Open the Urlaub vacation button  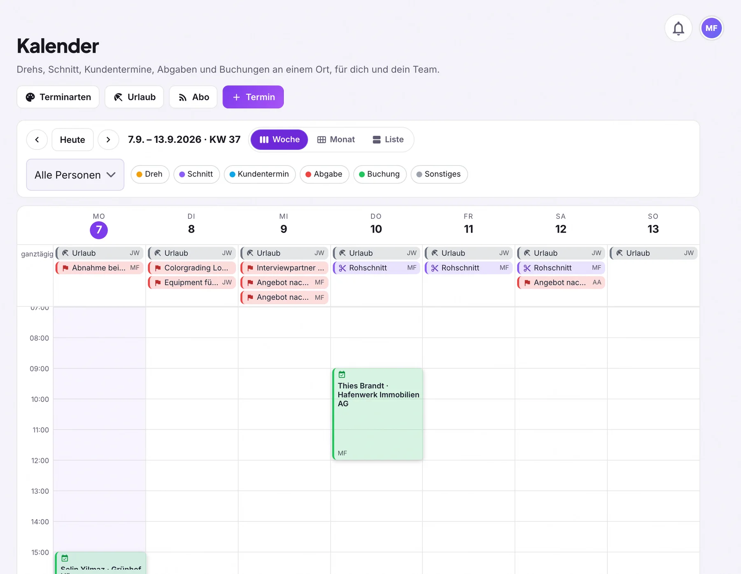click(134, 97)
